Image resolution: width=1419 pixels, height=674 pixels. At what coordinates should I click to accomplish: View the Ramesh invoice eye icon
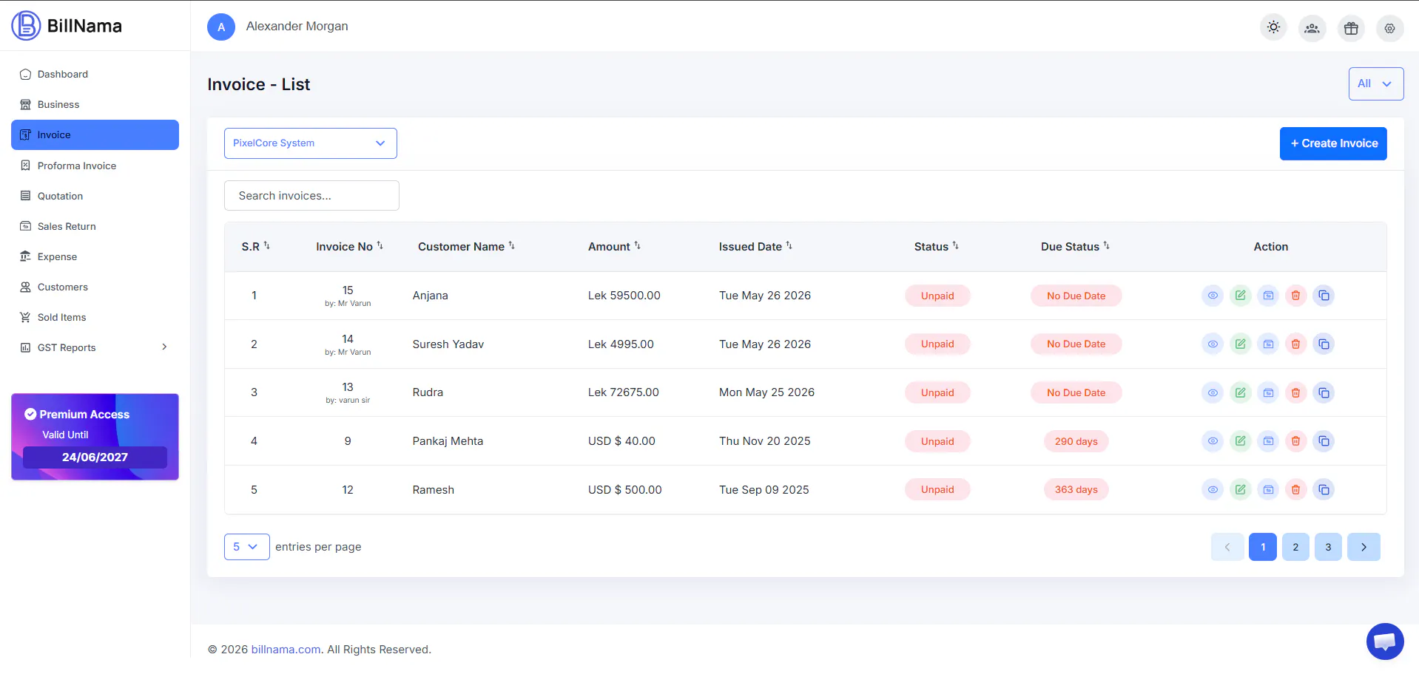click(1213, 489)
